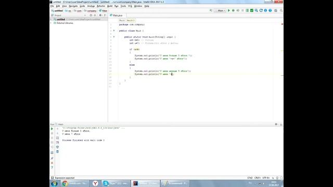Screen dimensions: 333x187
Task: Click the red error stripe marker
Action: [x=282, y=24]
